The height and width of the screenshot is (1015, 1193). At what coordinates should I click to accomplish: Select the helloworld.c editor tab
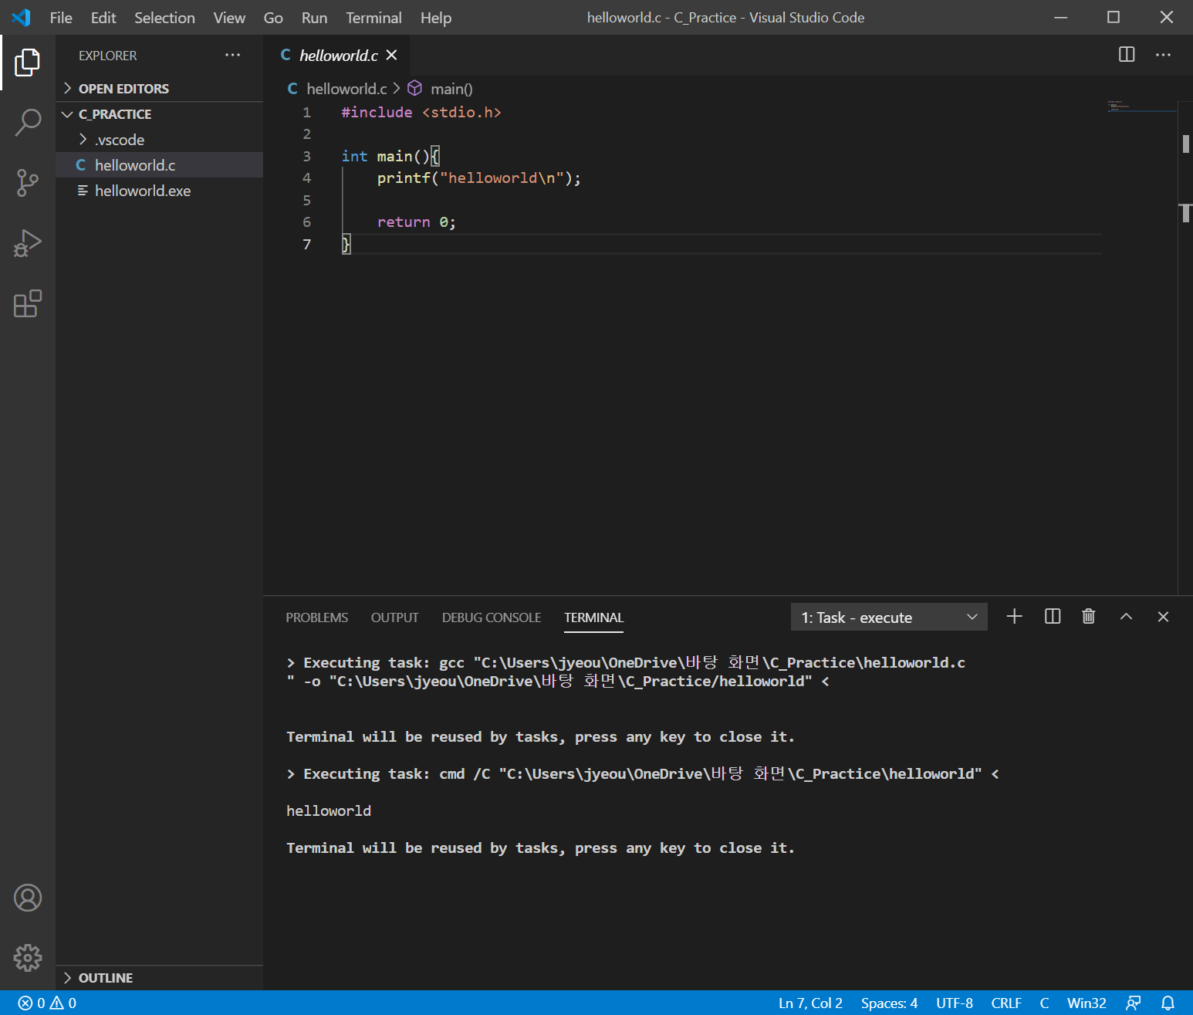point(338,55)
